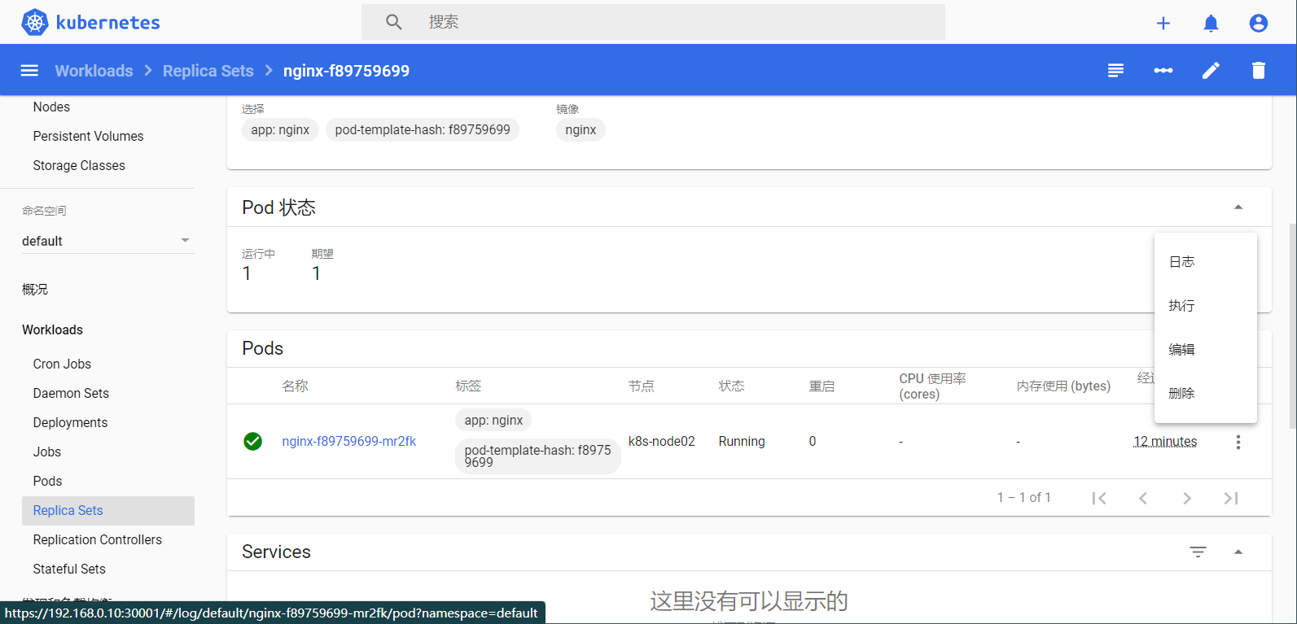The image size is (1297, 624).
Task: Select 删除 from the pod context menu
Action: tap(1206, 394)
